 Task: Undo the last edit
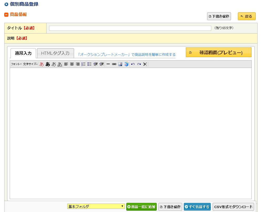(133, 64)
